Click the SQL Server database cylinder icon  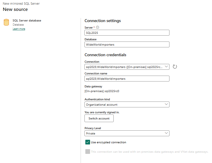[x=6, y=22]
